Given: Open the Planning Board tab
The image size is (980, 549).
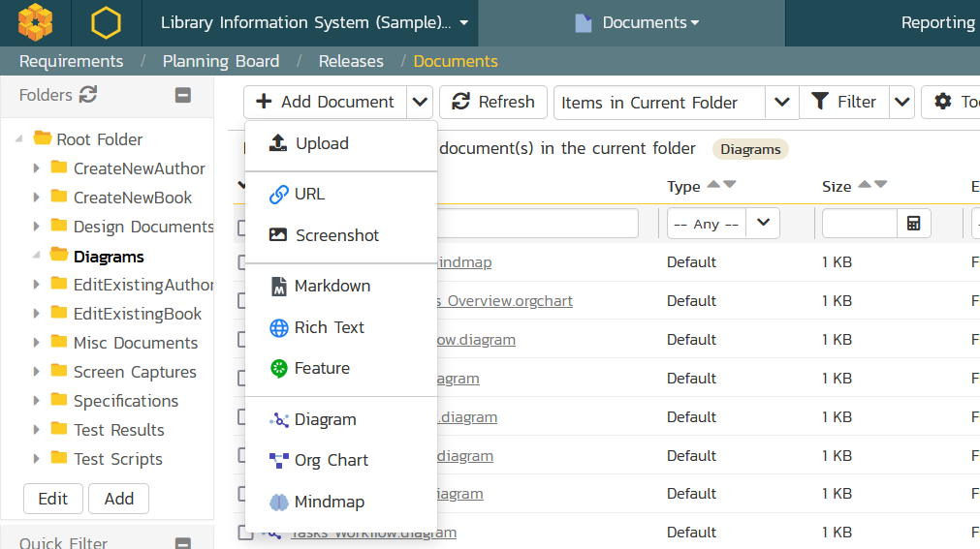Looking at the screenshot, I should pos(221,61).
